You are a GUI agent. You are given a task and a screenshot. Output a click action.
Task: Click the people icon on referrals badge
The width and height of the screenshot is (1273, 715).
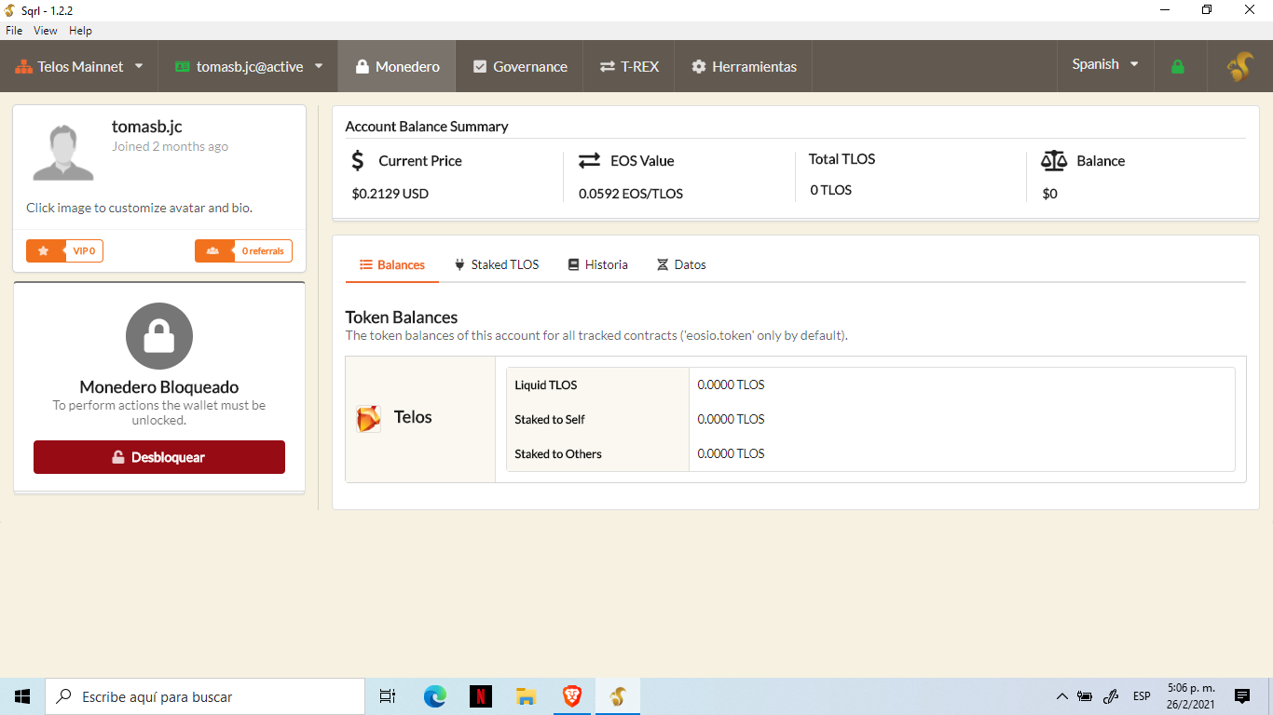coord(212,251)
